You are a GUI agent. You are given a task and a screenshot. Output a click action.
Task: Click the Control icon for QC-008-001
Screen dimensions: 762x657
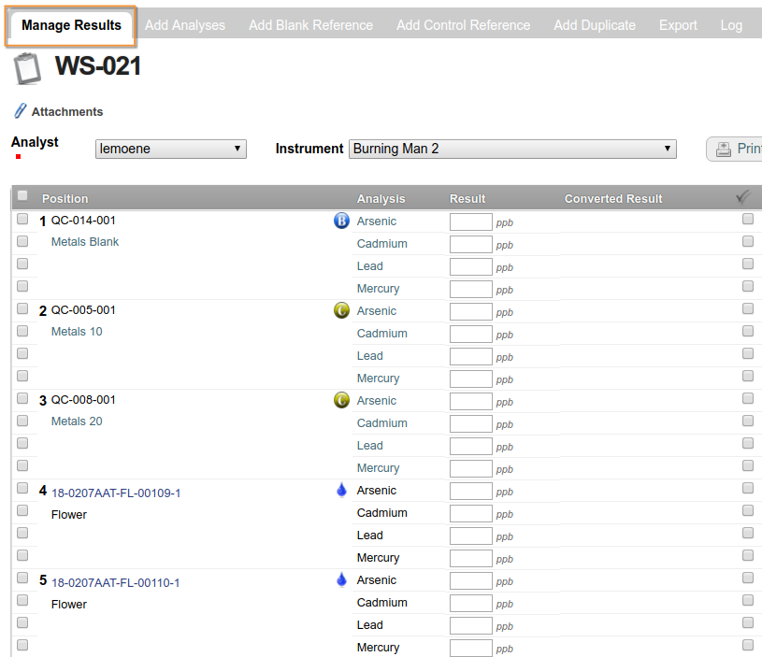341,401
